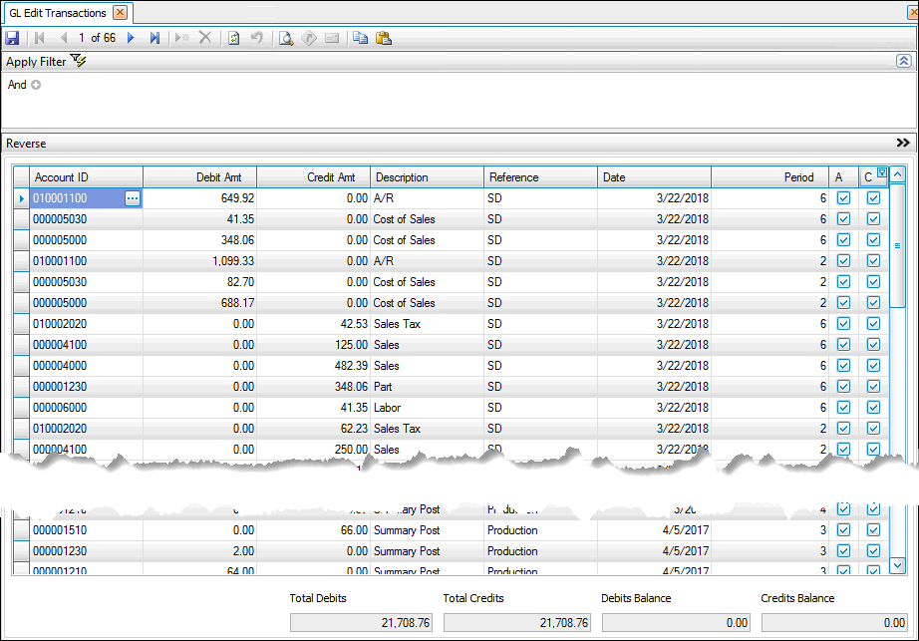The width and height of the screenshot is (919, 641).
Task: Expand the Reverse section with double arrows
Action: [x=903, y=144]
